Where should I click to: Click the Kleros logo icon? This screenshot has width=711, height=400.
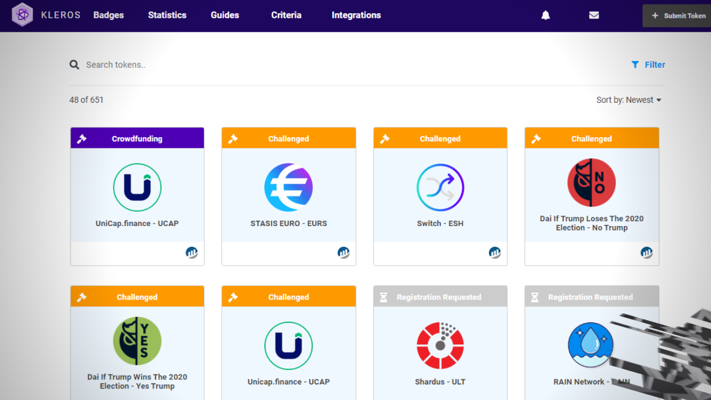(23, 15)
